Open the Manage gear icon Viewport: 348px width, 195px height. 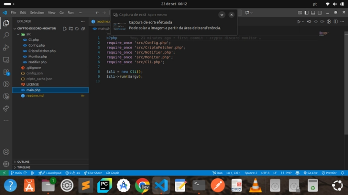6,164
